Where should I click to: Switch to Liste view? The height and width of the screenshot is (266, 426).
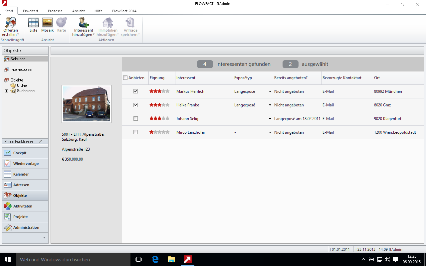(33, 23)
